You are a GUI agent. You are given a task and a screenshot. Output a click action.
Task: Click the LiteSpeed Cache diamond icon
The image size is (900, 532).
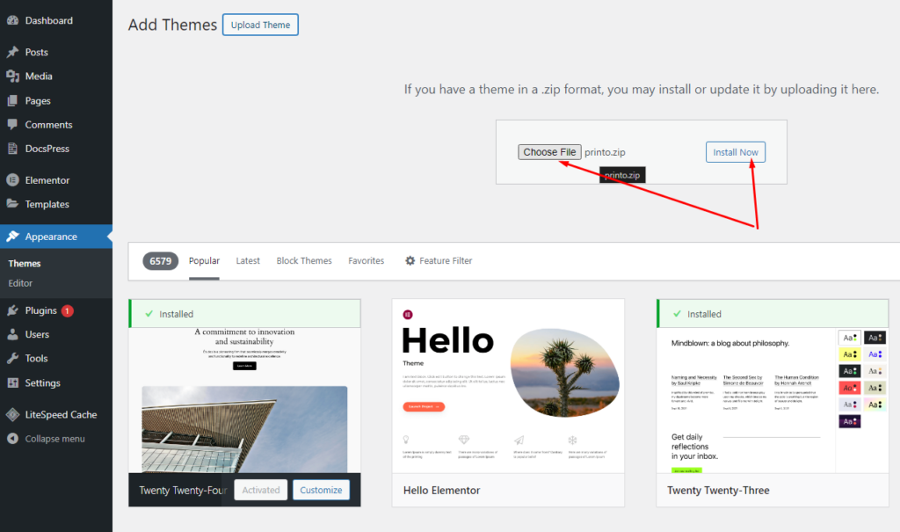click(12, 415)
